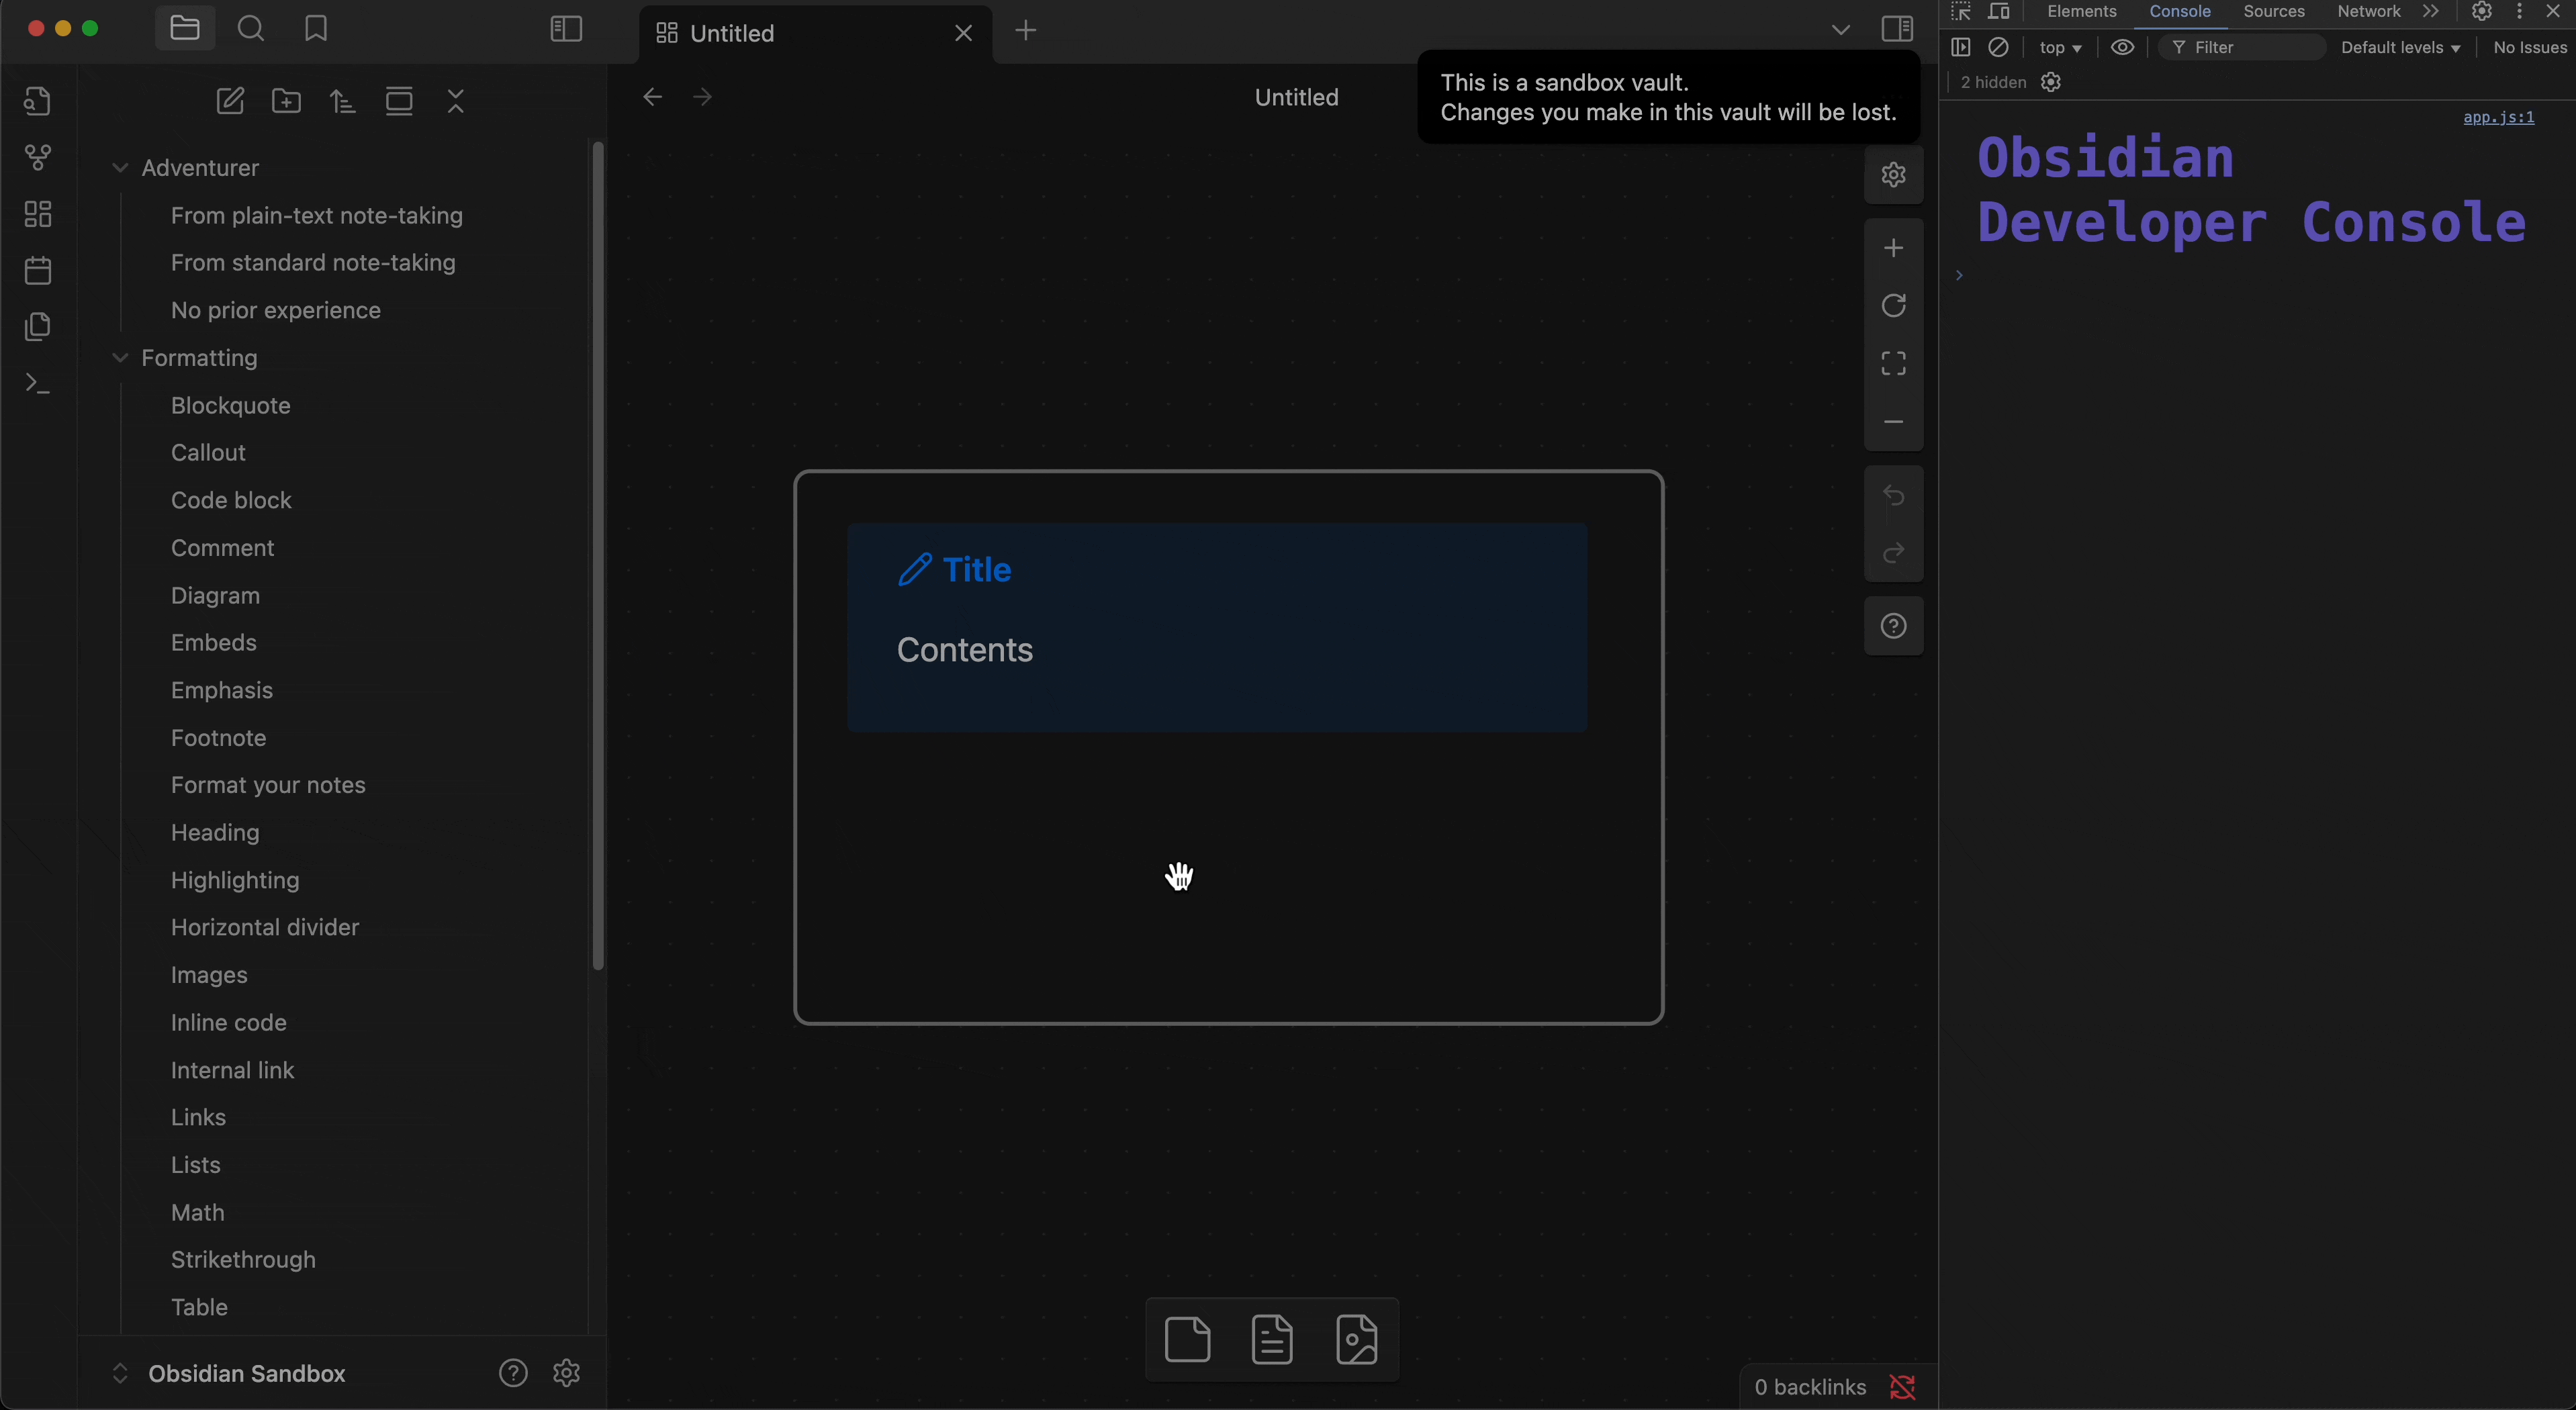Change the file sort order

click(343, 101)
